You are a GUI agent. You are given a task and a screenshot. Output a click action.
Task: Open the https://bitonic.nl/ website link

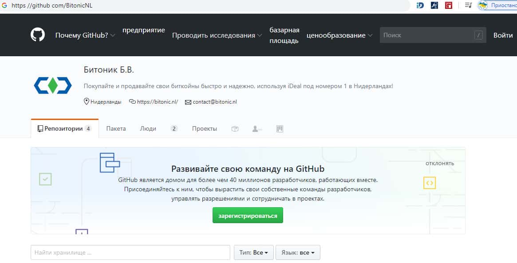coord(158,102)
